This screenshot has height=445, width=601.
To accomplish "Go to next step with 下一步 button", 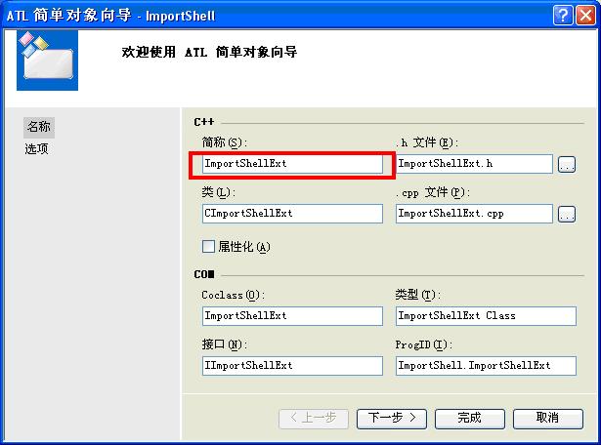I will coord(392,419).
